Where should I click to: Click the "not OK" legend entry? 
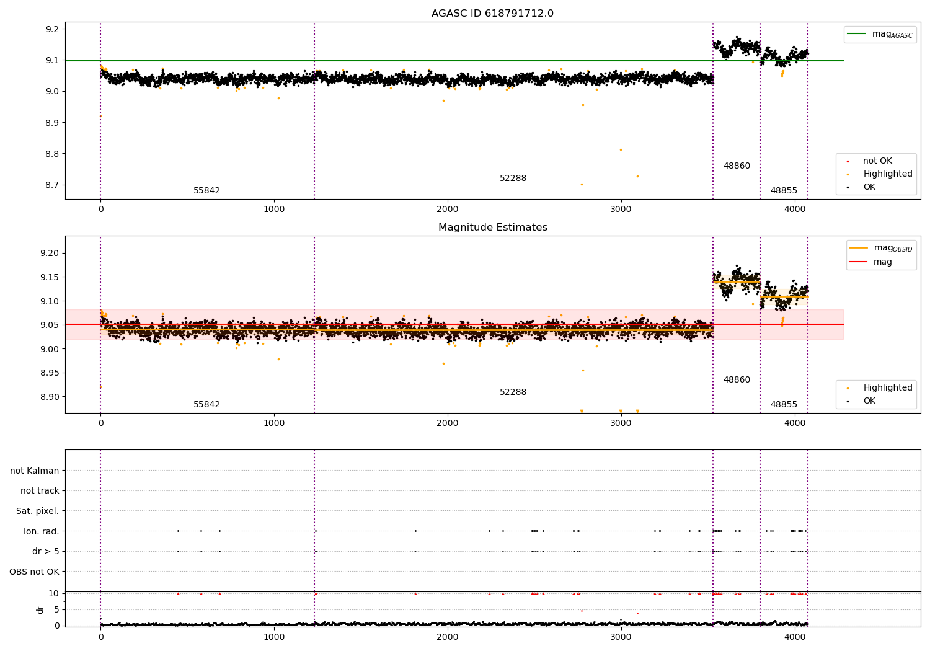[877, 161]
